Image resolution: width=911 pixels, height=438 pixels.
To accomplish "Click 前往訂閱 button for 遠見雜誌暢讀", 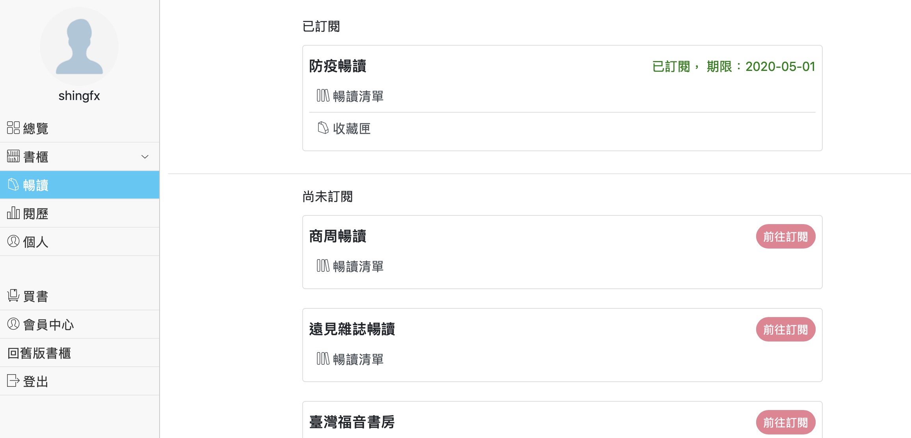I will [785, 329].
